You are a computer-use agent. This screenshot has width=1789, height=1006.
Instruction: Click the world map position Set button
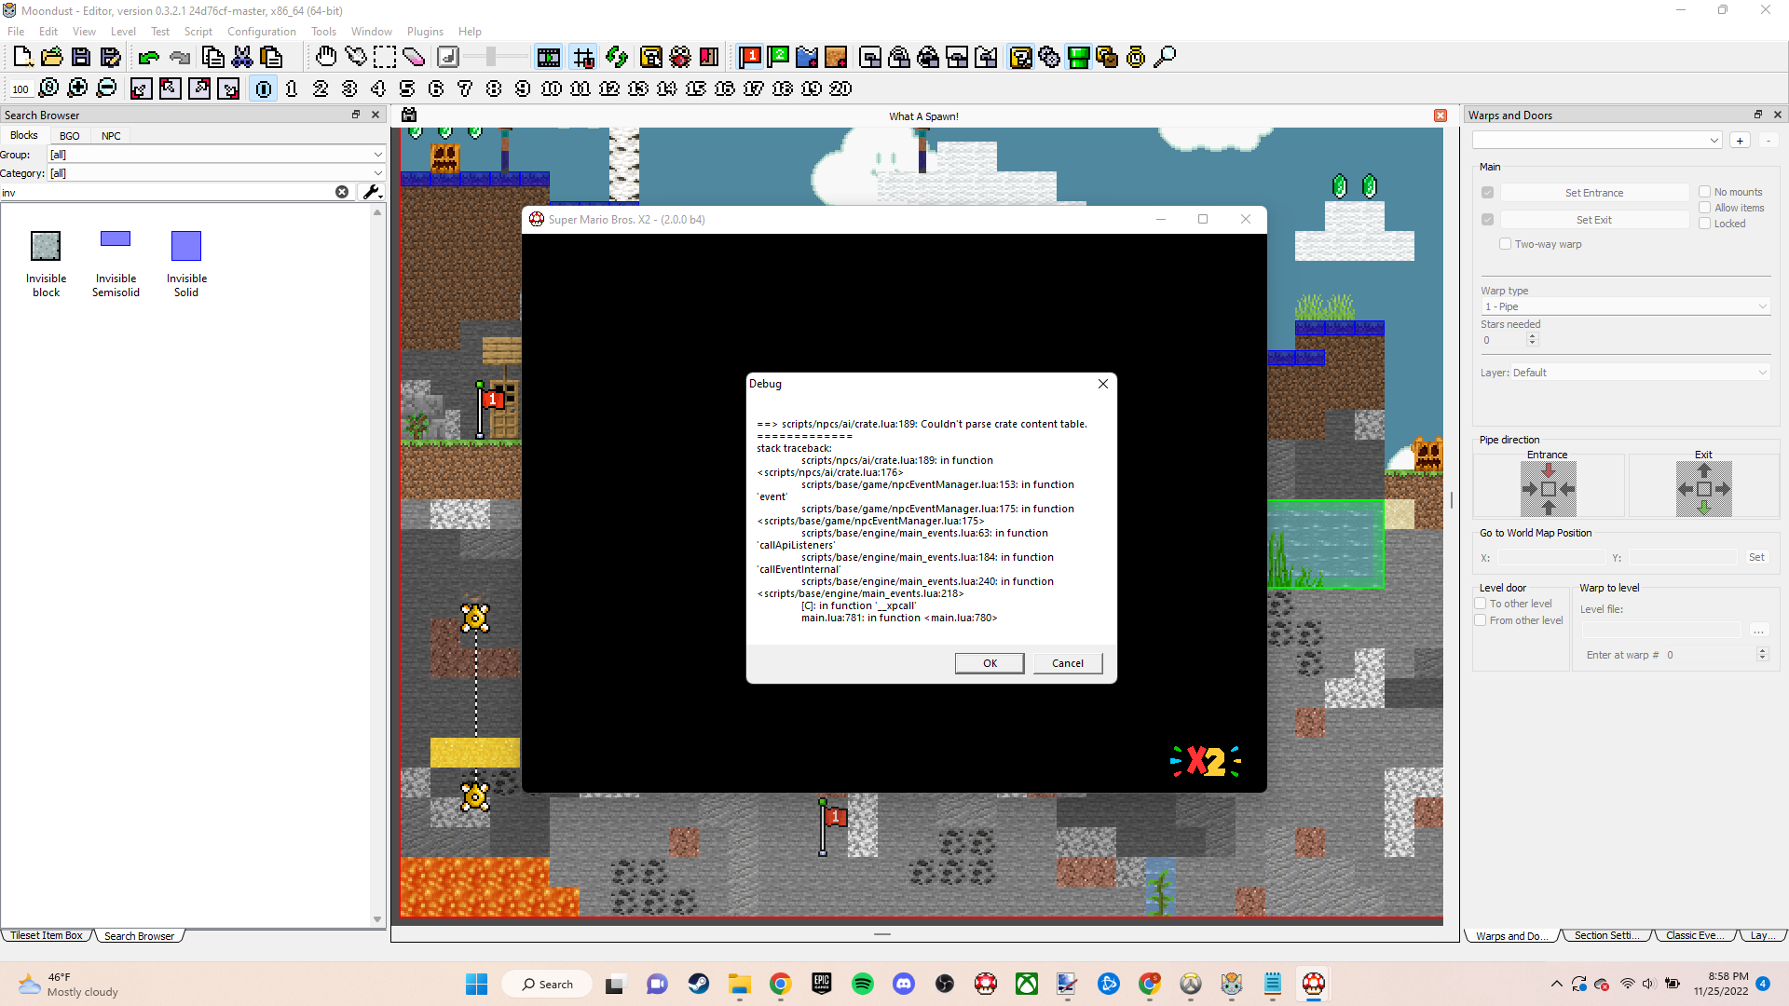(x=1756, y=557)
